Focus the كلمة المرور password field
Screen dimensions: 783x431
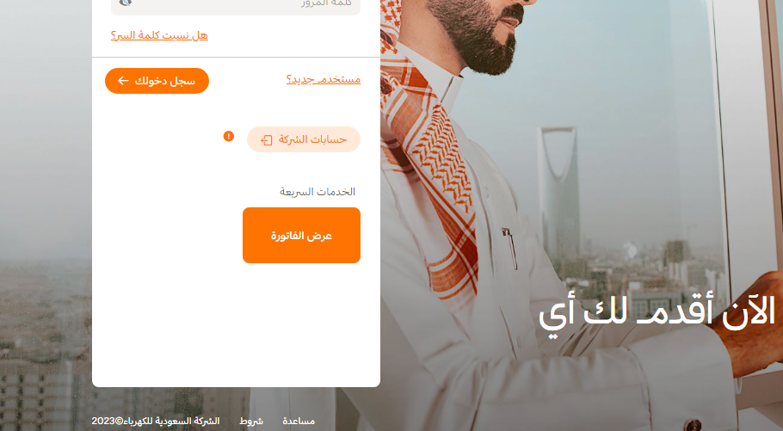[x=236, y=5]
